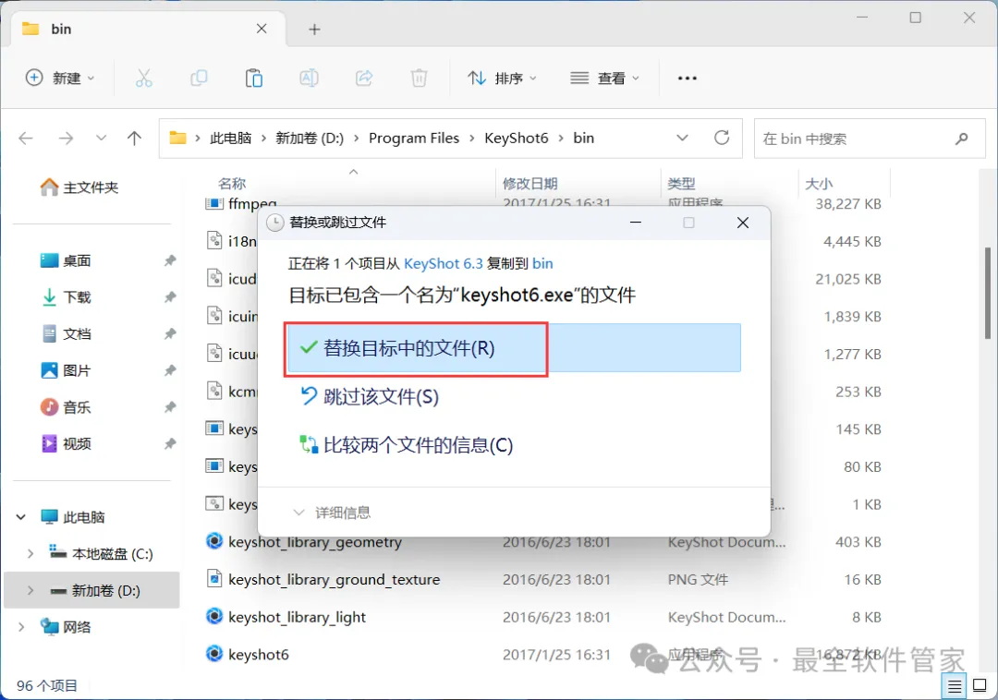Switch to large icons view in status bar
The width and height of the screenshot is (998, 700).
pos(980,686)
